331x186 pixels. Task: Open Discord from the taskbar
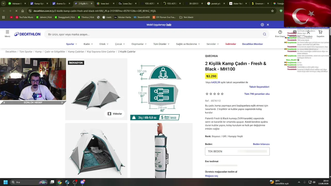tap(82, 182)
